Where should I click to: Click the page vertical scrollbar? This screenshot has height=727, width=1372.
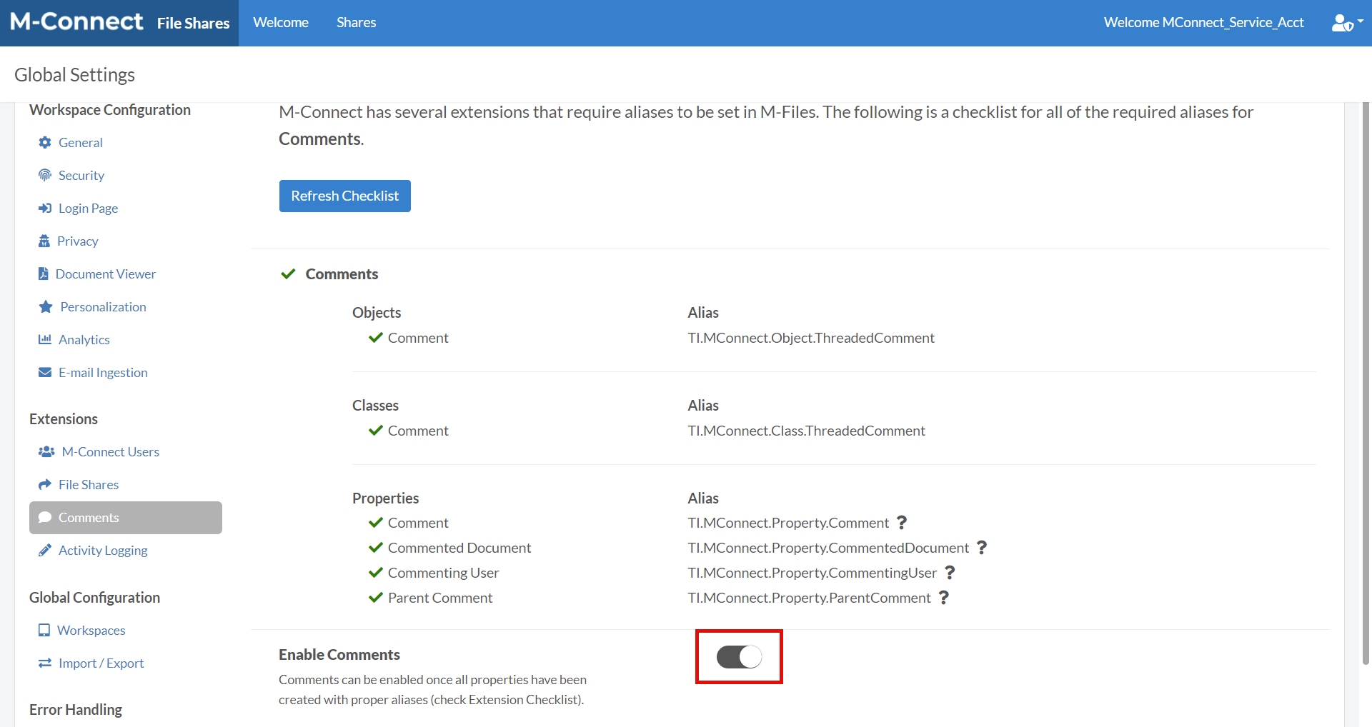click(x=1366, y=386)
